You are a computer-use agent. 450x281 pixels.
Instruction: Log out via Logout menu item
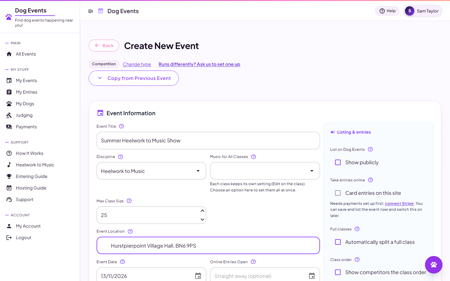[x=23, y=238]
